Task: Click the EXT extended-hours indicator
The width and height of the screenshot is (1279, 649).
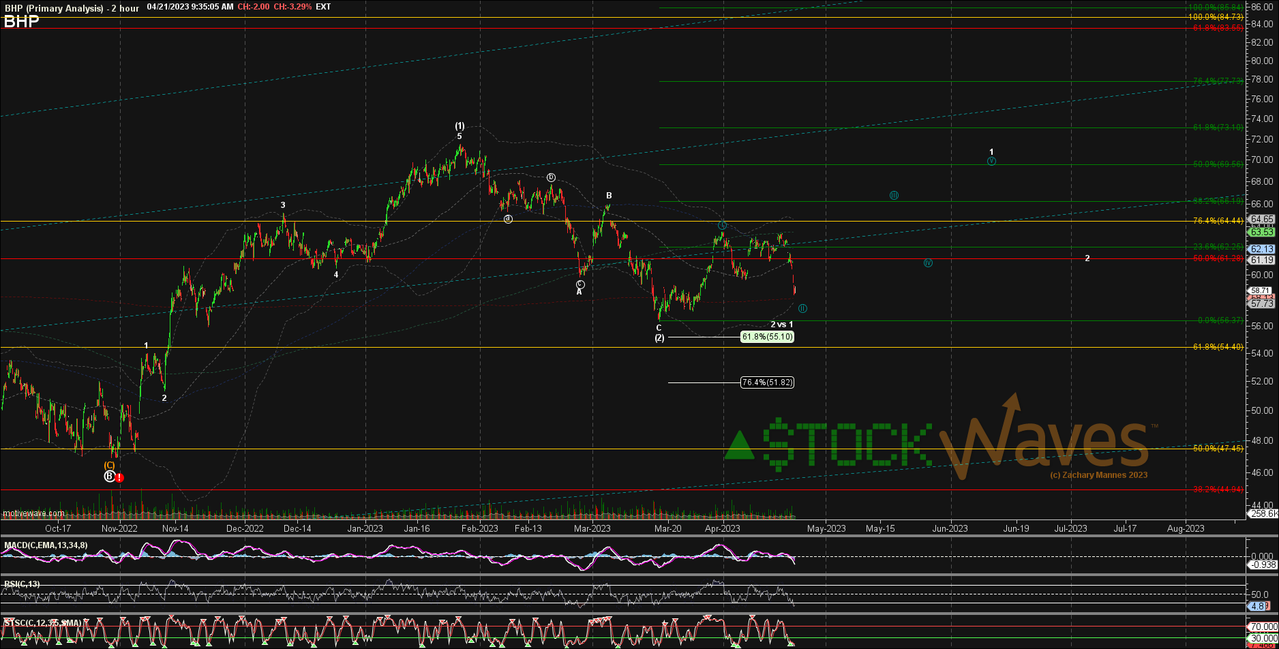Action: (324, 7)
